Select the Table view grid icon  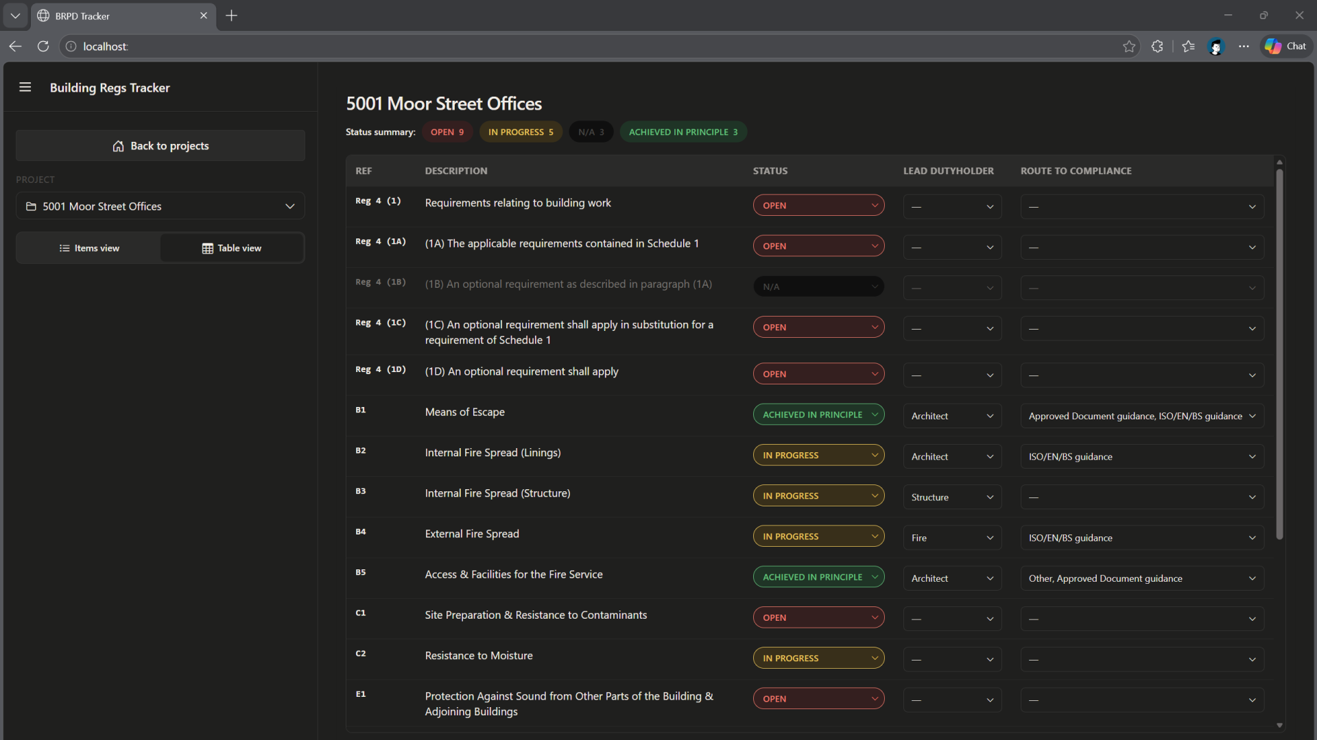[208, 248]
